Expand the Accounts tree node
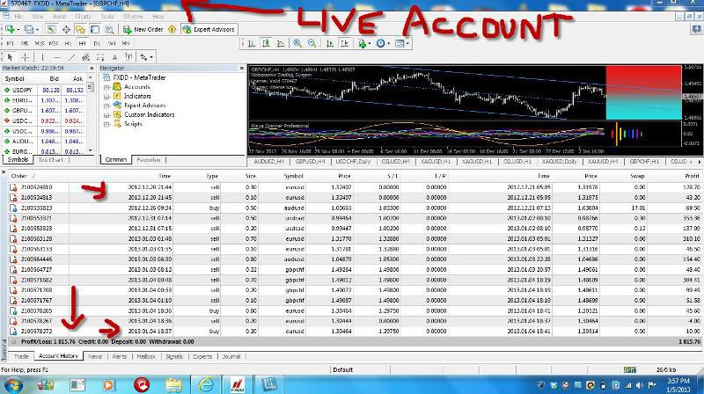Viewport: 704px width, 394px height. tap(106, 88)
